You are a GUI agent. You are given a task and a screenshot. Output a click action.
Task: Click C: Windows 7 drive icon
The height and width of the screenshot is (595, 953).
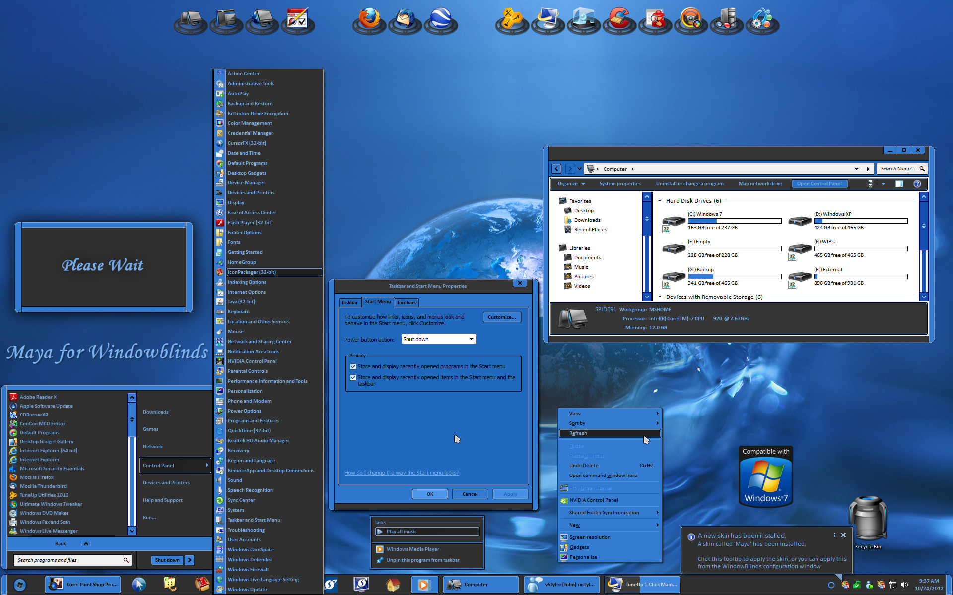pos(674,222)
